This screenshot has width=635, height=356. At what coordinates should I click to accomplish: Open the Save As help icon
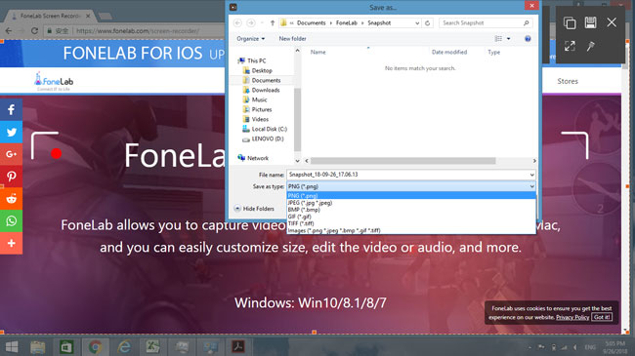tap(528, 39)
